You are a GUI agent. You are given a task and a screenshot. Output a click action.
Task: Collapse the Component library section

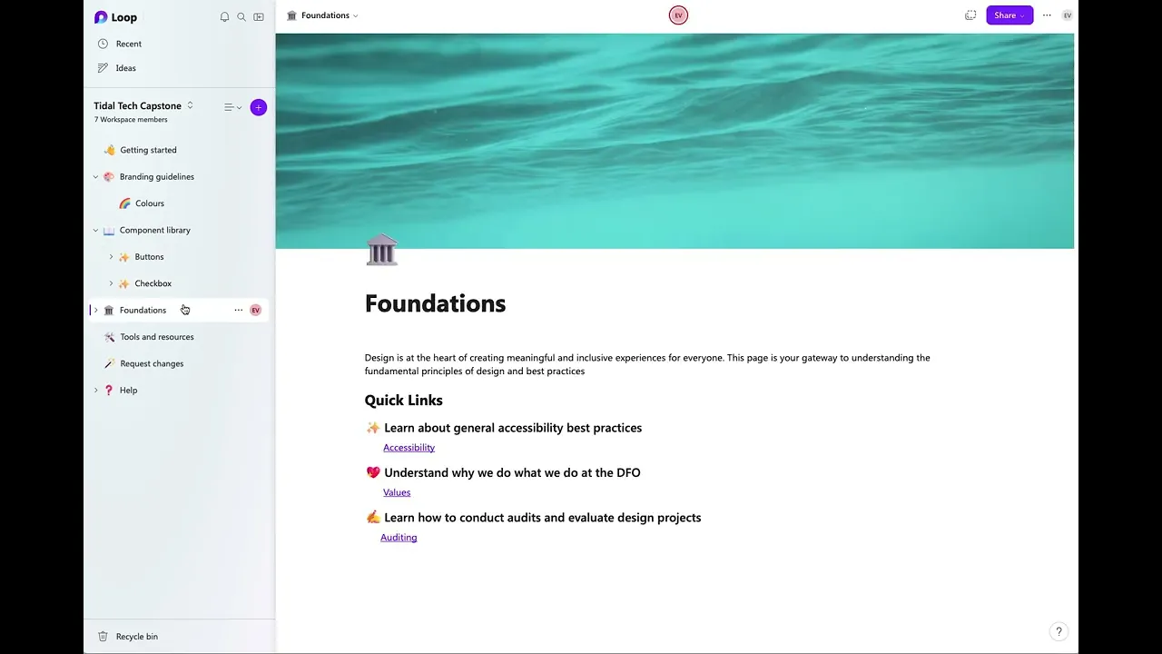96,231
